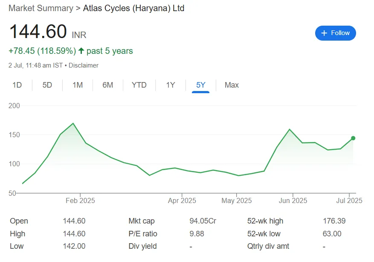
Task: Click the blue Follow button
Action: coord(335,33)
